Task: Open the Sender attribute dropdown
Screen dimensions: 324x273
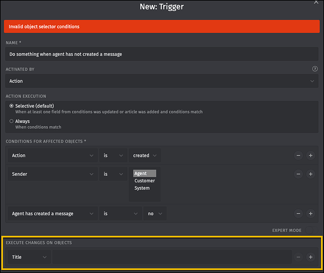Action: 52,174
